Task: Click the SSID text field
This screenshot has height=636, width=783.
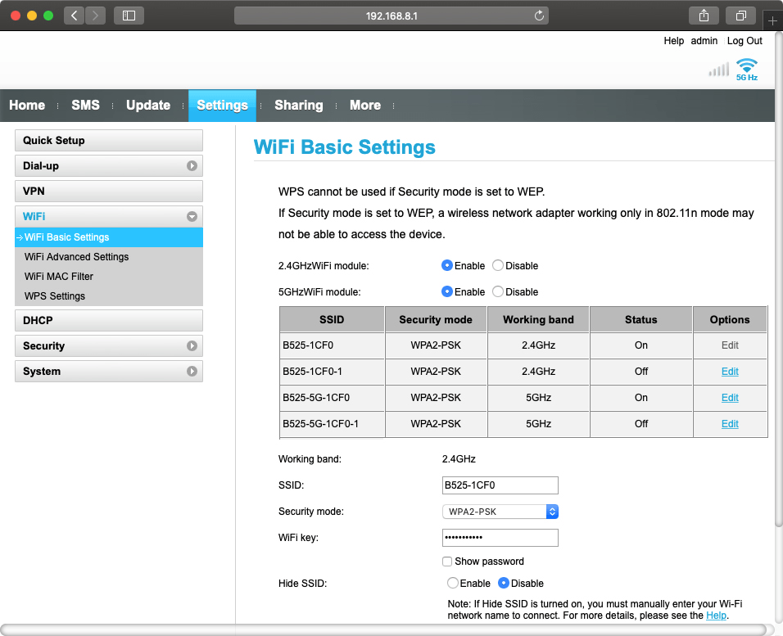Action: 500,485
